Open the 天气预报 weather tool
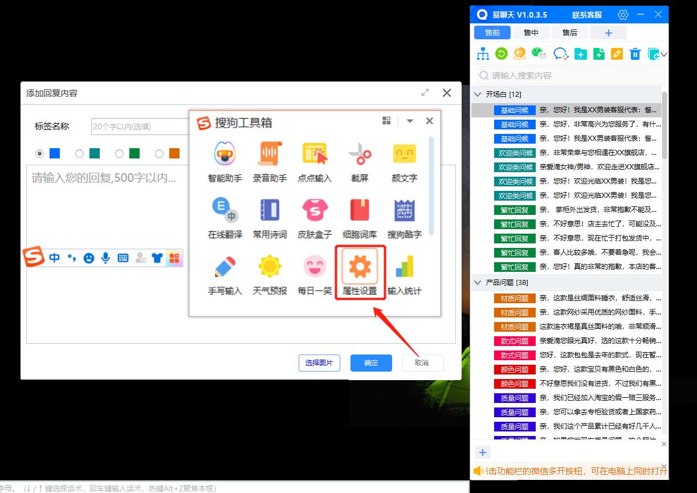 [x=270, y=274]
